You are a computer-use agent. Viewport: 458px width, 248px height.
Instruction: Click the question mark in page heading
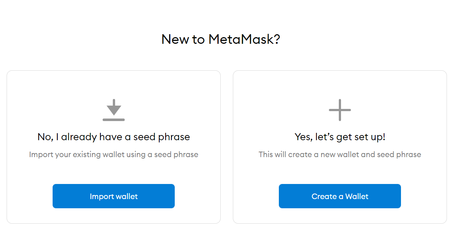[x=277, y=39]
